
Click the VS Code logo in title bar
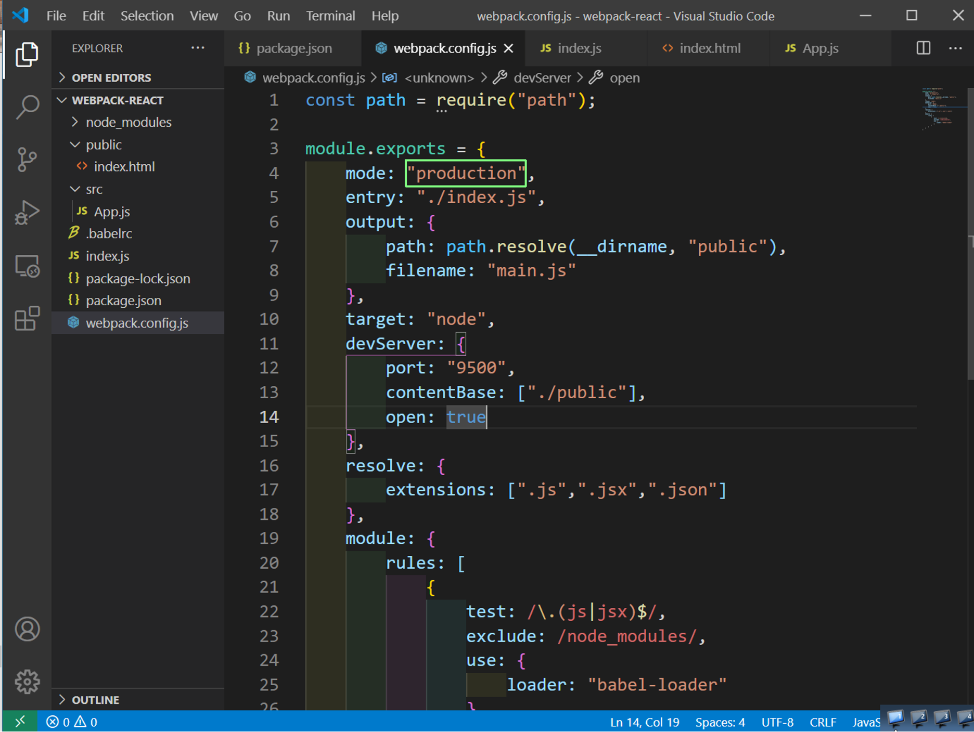pos(20,16)
